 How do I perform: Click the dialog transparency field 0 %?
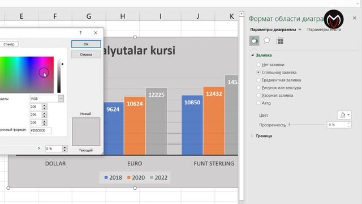coord(54,148)
